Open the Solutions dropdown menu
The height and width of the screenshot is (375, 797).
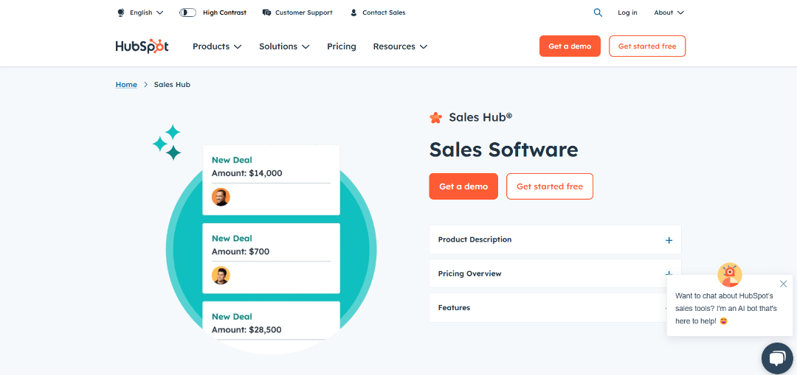(x=284, y=46)
